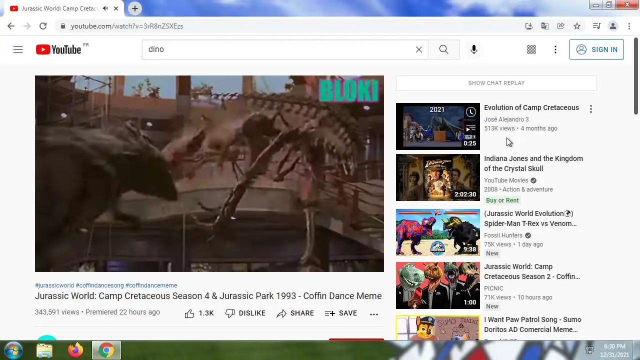Click #coffindancememe hashtag
This screenshot has height=360, width=640.
coord(151,285)
